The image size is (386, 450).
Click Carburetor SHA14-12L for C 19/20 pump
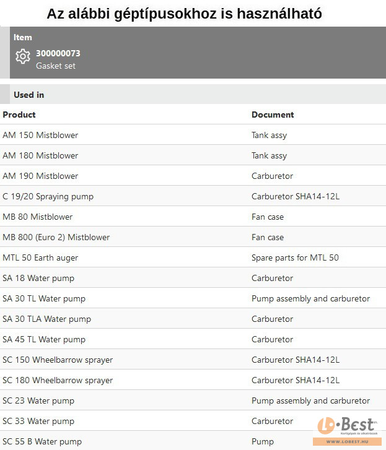(295, 196)
